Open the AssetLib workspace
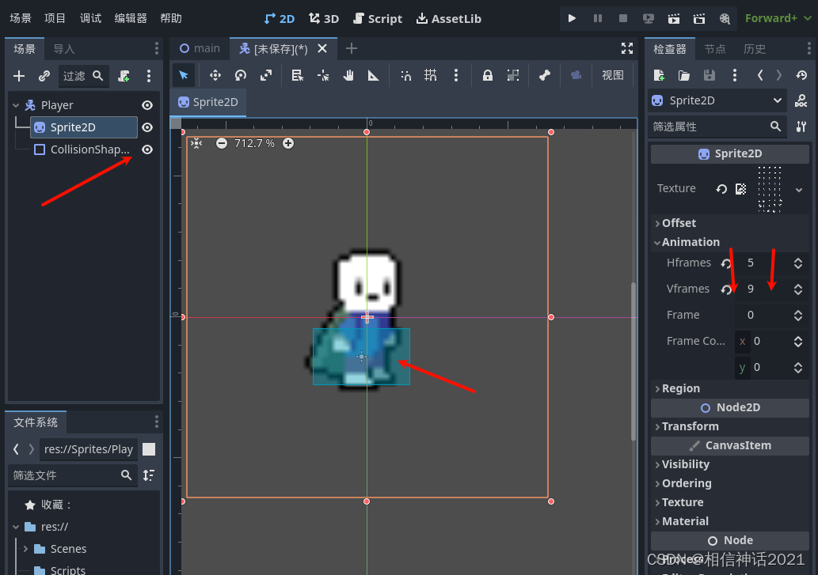The width and height of the screenshot is (818, 575). (449, 19)
